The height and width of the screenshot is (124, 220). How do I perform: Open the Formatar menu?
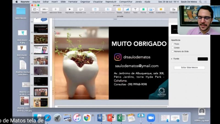[73, 2]
